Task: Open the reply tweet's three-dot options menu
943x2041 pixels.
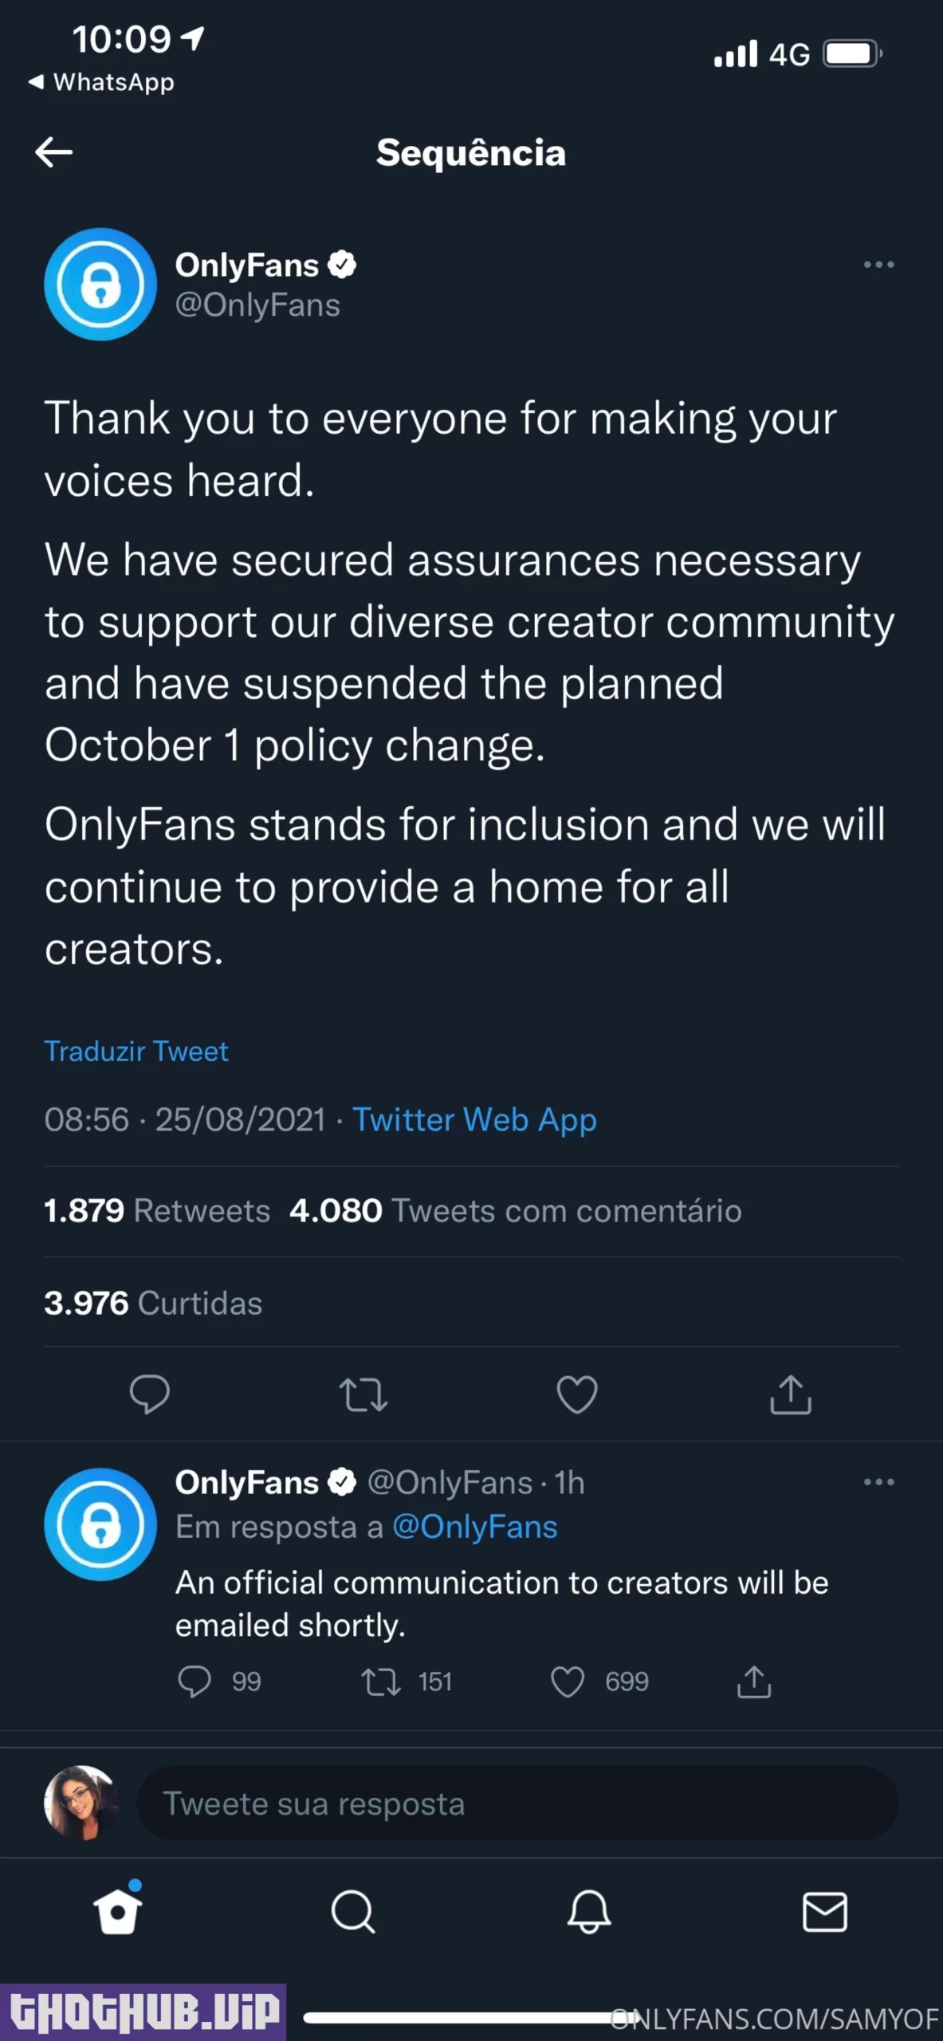Action: point(878,1482)
